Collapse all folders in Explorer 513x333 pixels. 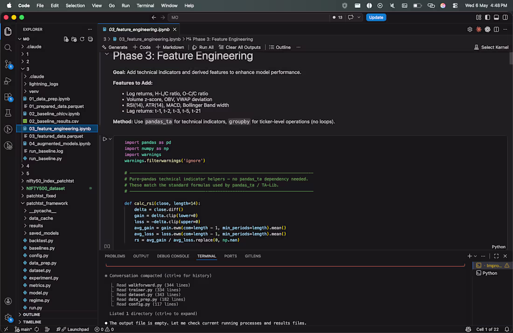[x=90, y=39]
